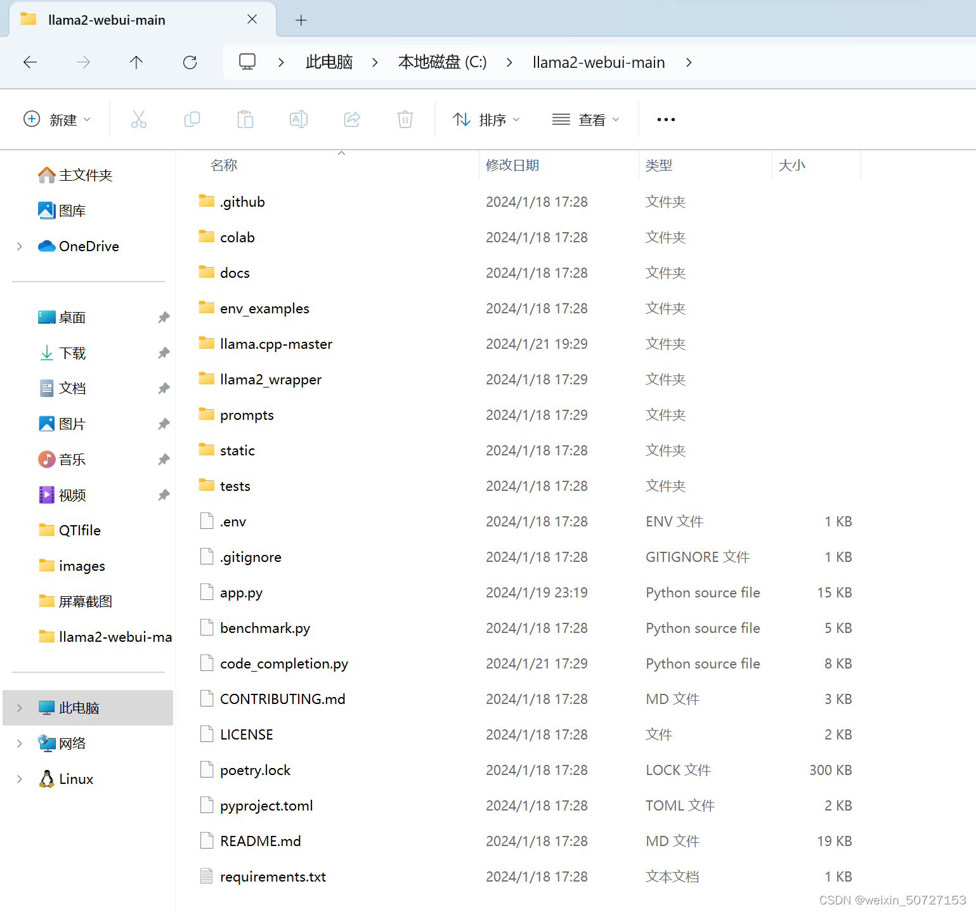Open 音乐 in sidebar

tap(62, 459)
